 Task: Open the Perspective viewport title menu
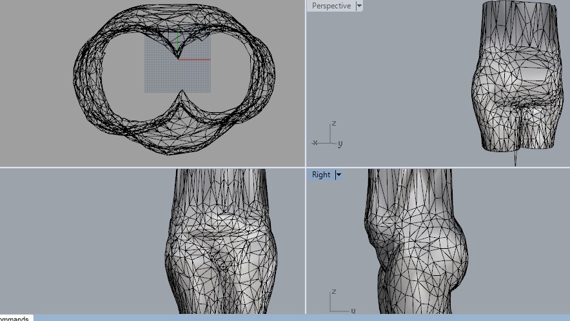coord(331,6)
